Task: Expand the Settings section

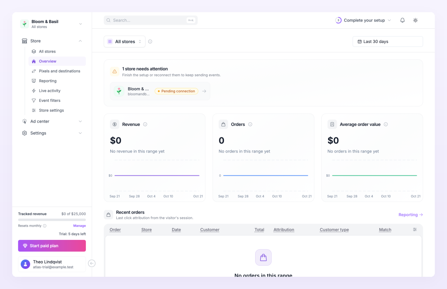Action: click(52, 133)
